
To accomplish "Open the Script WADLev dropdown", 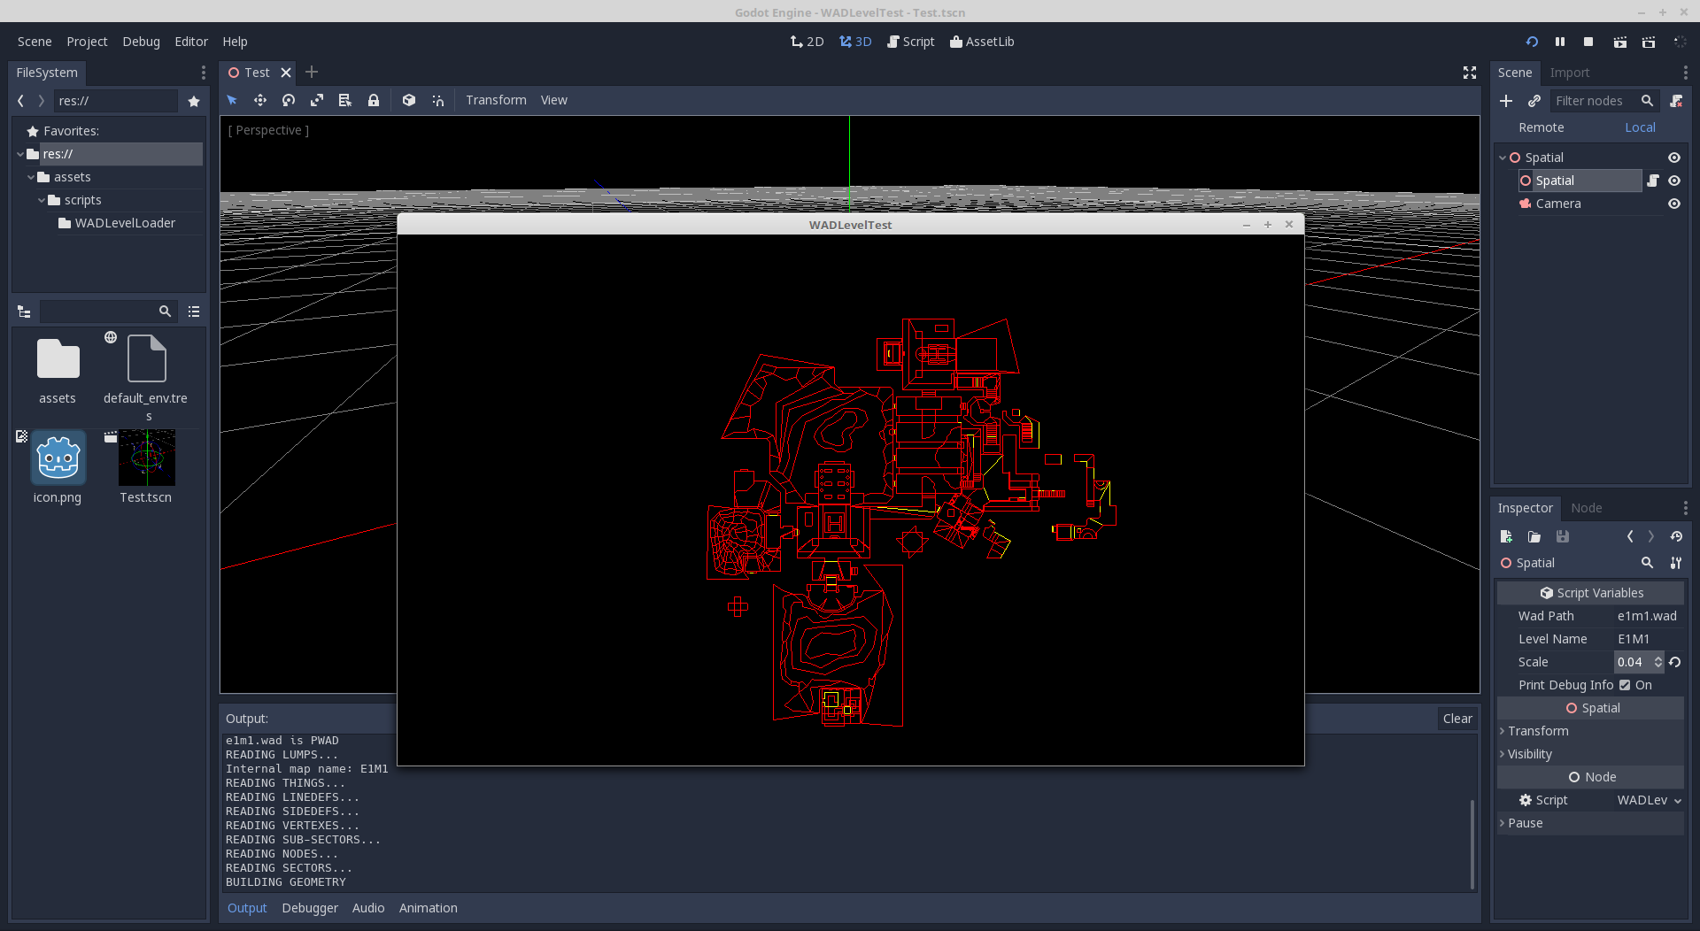I will tap(1650, 800).
